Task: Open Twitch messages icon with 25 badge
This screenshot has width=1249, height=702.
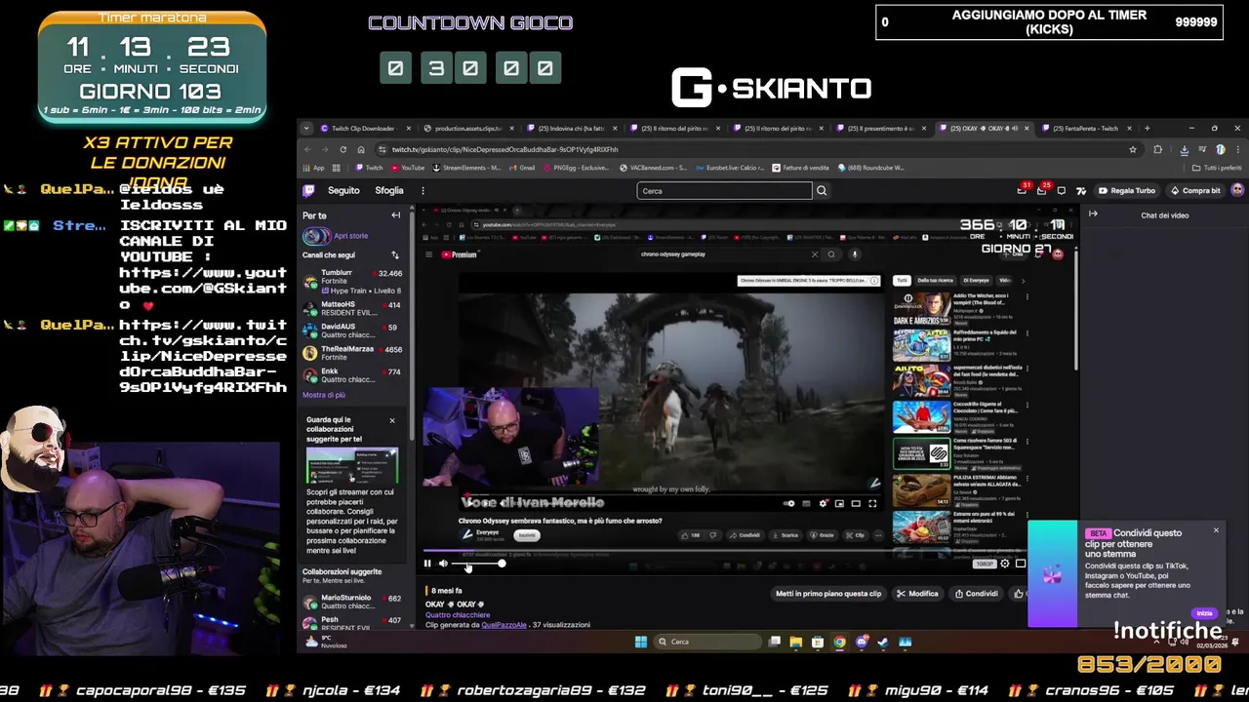Action: [x=1042, y=191]
